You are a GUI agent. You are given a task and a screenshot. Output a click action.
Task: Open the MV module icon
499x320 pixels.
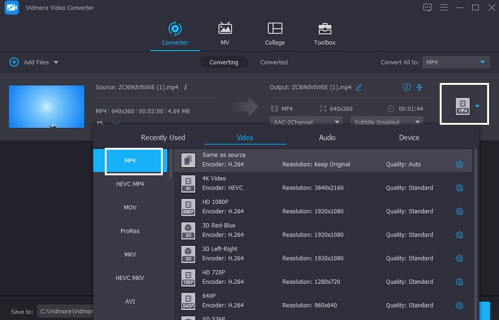coord(225,29)
